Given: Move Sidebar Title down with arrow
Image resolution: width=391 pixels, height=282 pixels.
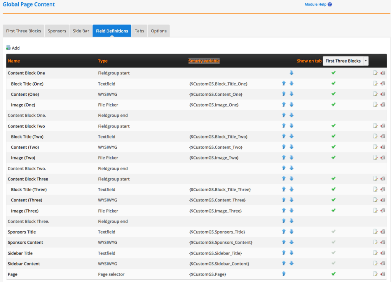Looking at the screenshot, I should click(x=291, y=253).
